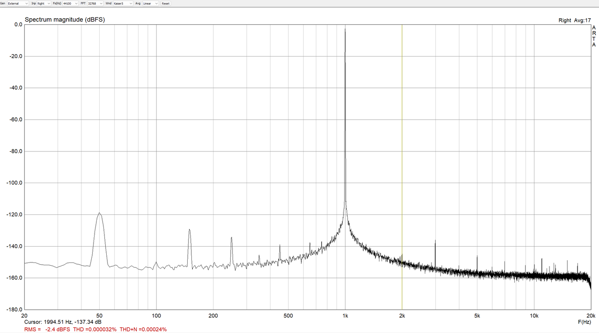This screenshot has height=333, width=599.
Task: Open the FFT size dropdown showing 32768
Action: click(x=95, y=3)
